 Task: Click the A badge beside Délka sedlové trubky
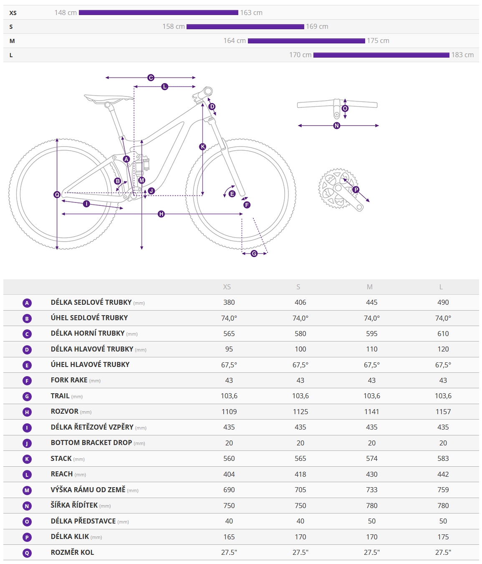pyautogui.click(x=27, y=303)
